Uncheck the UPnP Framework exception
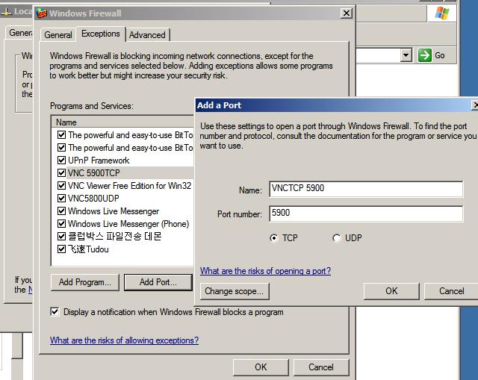Image resolution: width=478 pixels, height=380 pixels. [x=62, y=161]
